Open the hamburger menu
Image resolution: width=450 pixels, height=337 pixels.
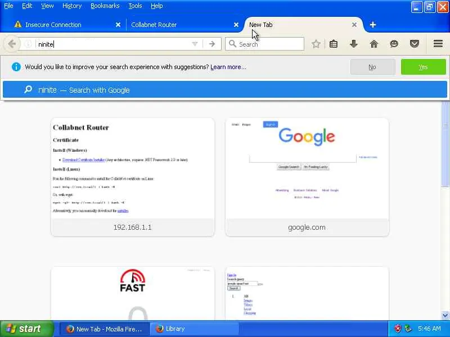coord(438,44)
